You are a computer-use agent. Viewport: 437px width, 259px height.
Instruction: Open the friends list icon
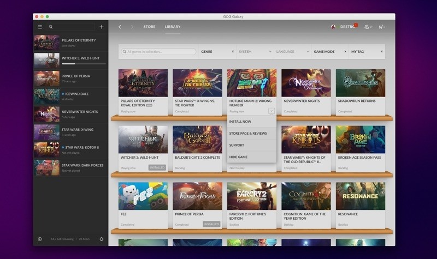pos(367,27)
